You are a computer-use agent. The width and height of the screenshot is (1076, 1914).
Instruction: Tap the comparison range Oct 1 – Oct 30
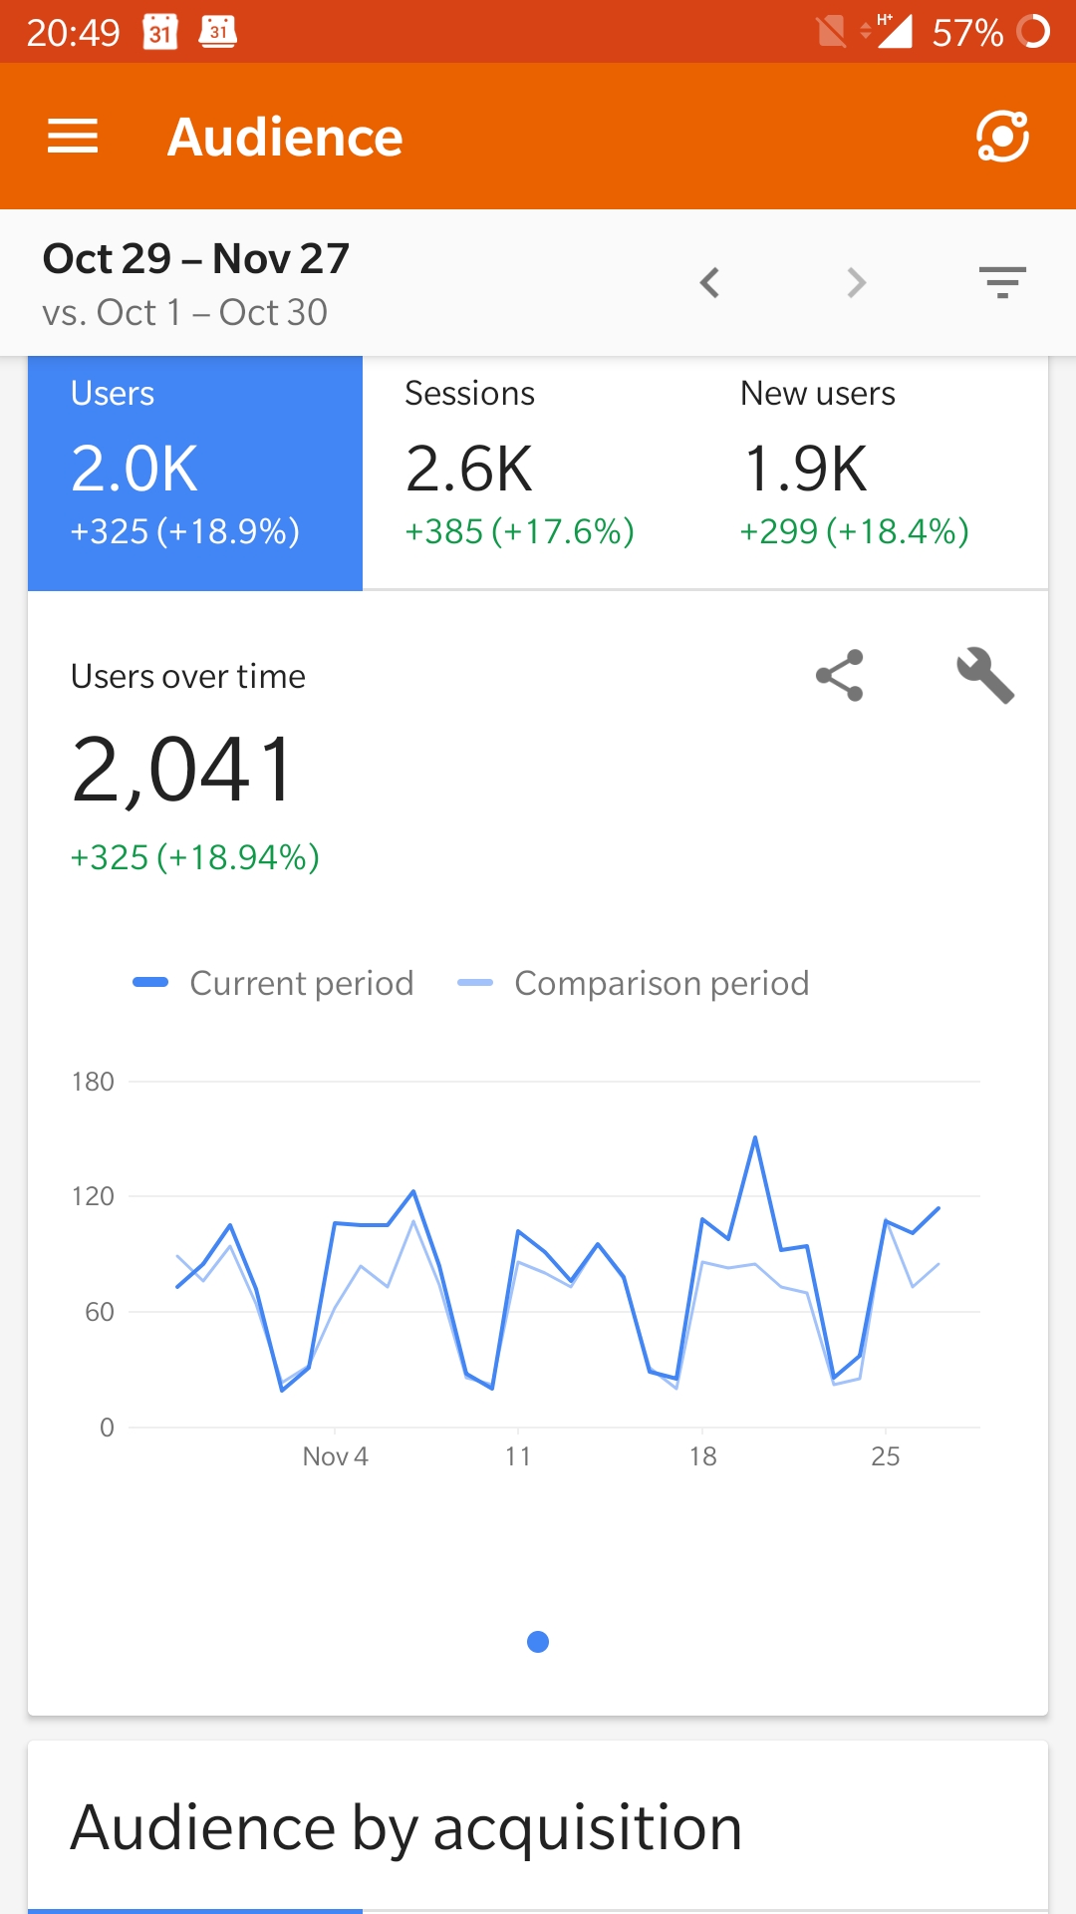click(x=185, y=313)
